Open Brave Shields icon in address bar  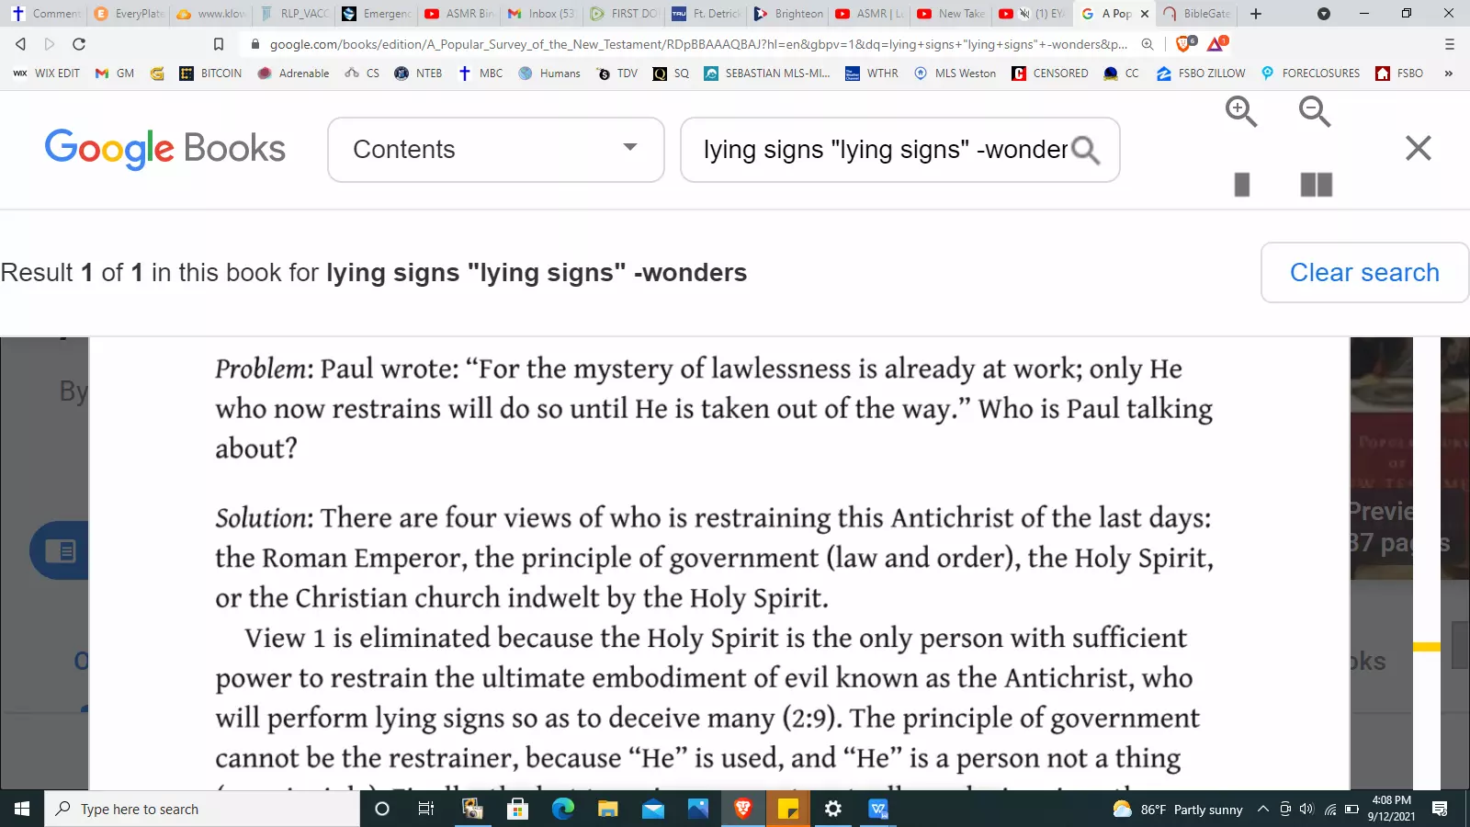[x=1186, y=43]
